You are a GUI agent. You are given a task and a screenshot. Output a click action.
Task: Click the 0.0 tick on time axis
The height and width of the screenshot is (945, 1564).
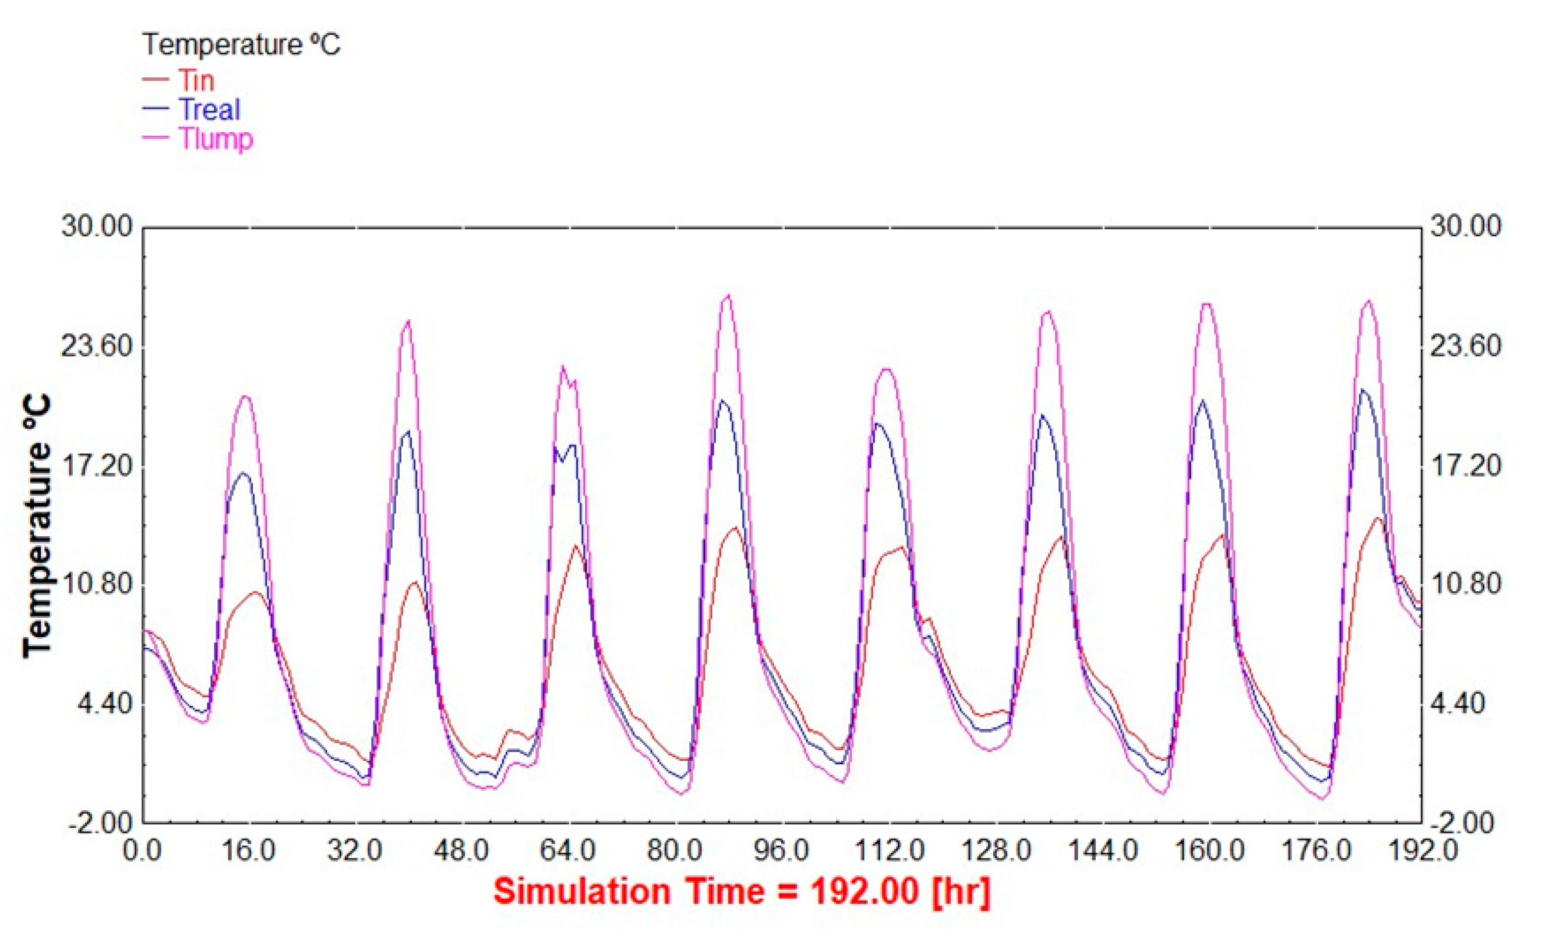pyautogui.click(x=142, y=851)
